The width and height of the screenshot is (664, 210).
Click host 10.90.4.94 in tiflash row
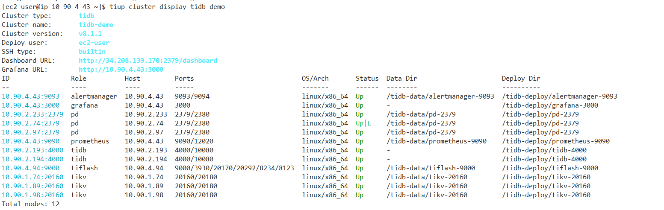click(144, 168)
